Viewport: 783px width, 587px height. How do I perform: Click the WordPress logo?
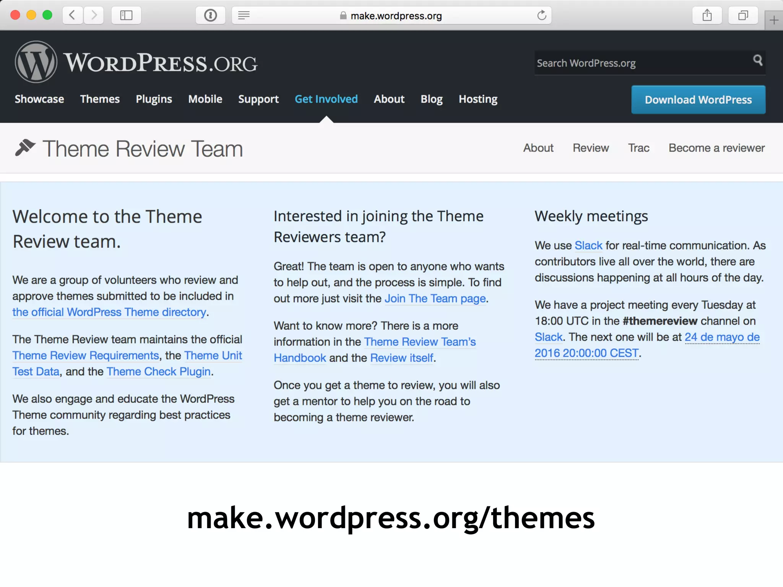[36, 62]
